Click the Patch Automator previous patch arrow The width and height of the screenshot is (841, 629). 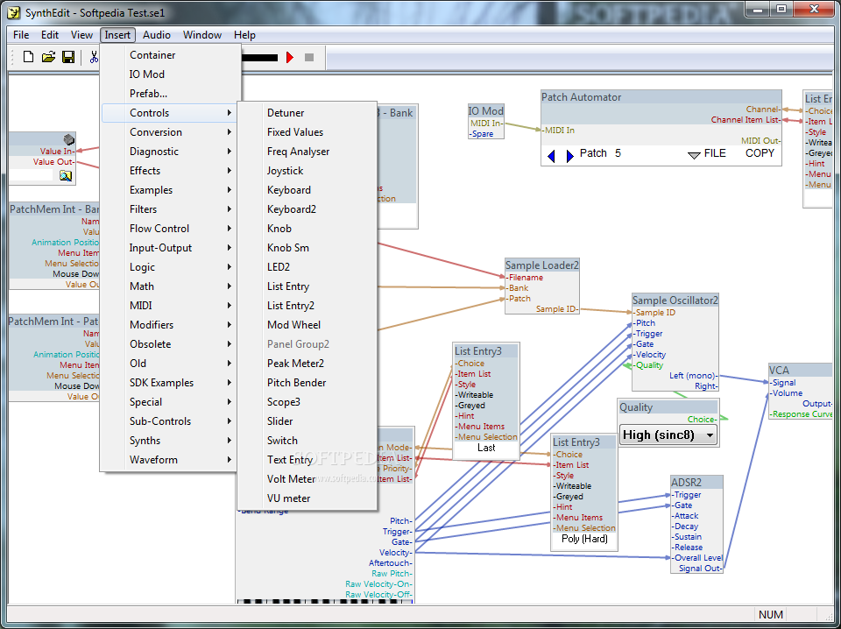click(x=551, y=156)
